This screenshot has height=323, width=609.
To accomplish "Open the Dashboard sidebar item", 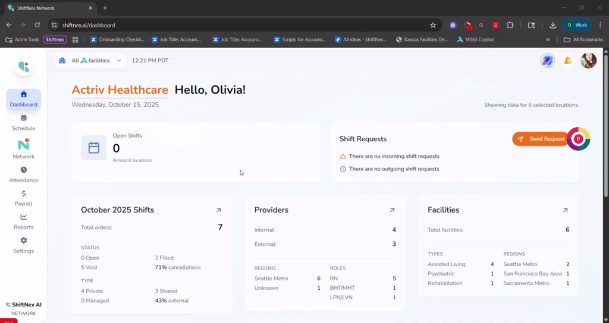I will [24, 99].
